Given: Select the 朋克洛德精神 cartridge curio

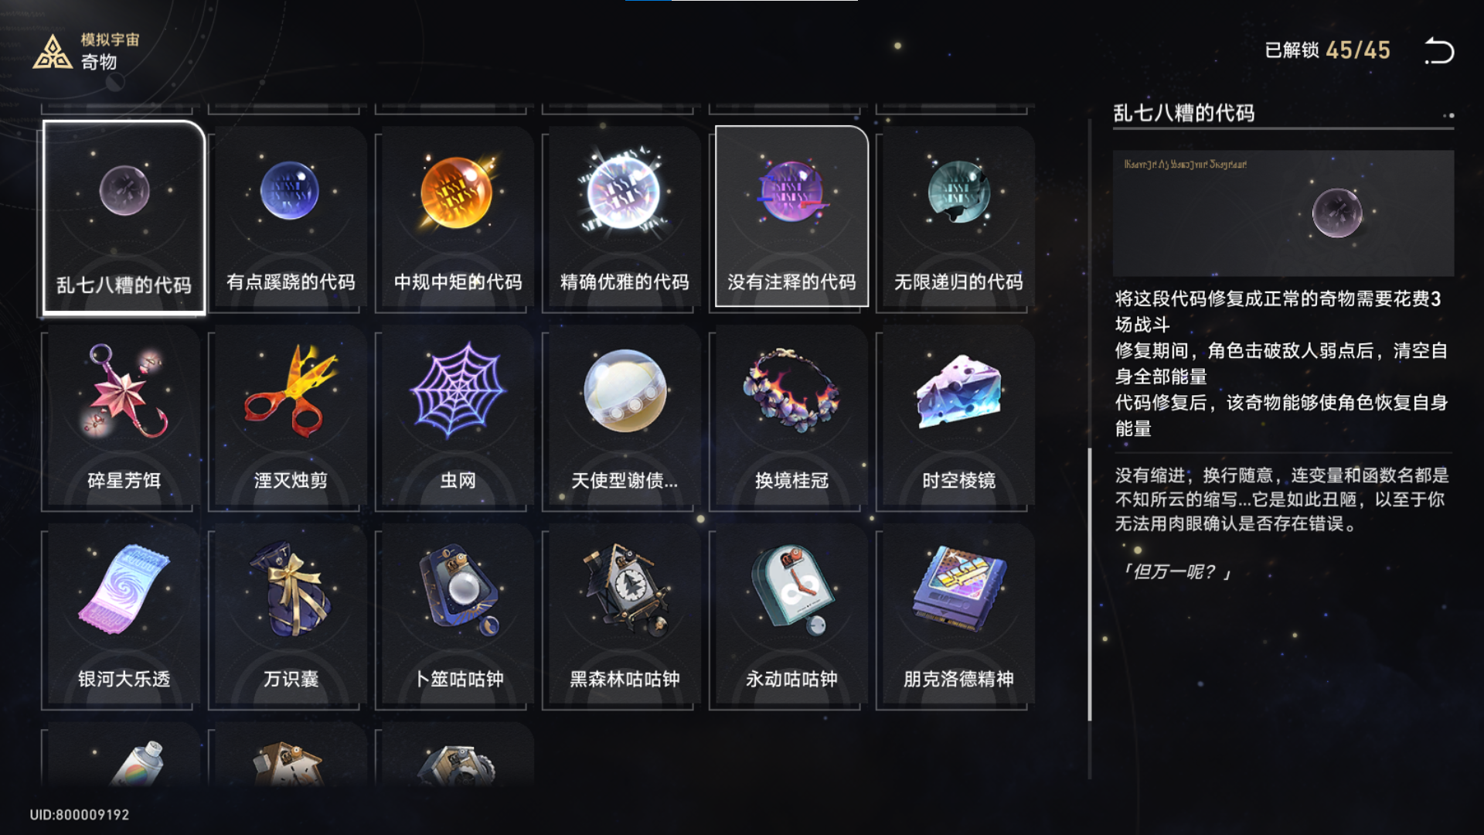Looking at the screenshot, I should (x=958, y=617).
